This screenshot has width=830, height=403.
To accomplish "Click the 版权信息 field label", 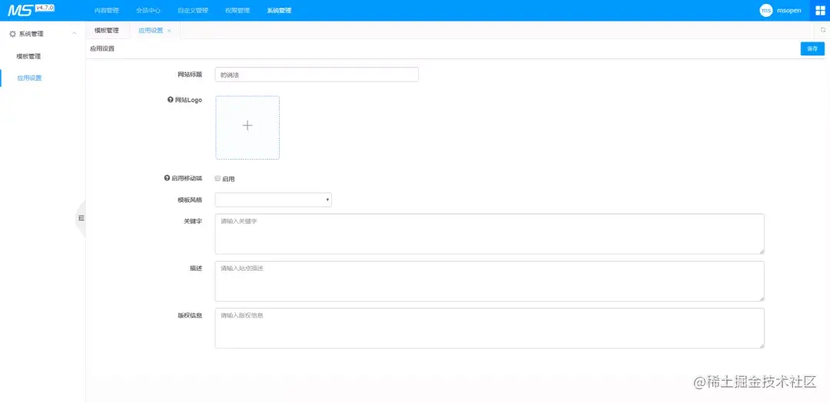I will pos(190,315).
